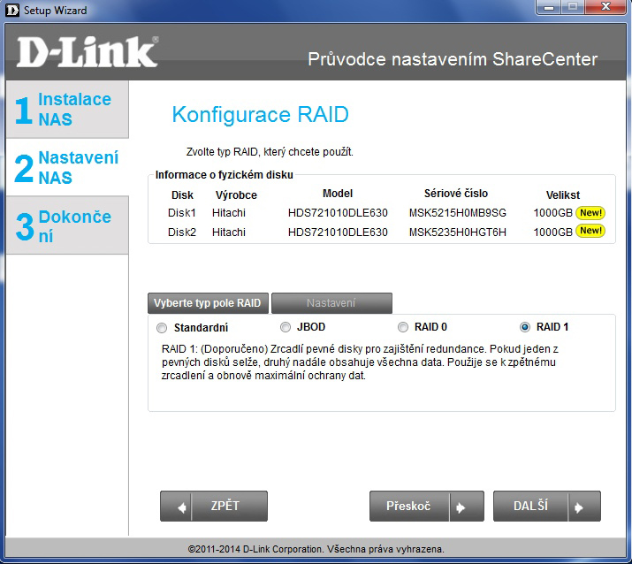Screen dimensions: 632x564
Task: Minimize the Setup Wizard window
Action: [x=549, y=7]
